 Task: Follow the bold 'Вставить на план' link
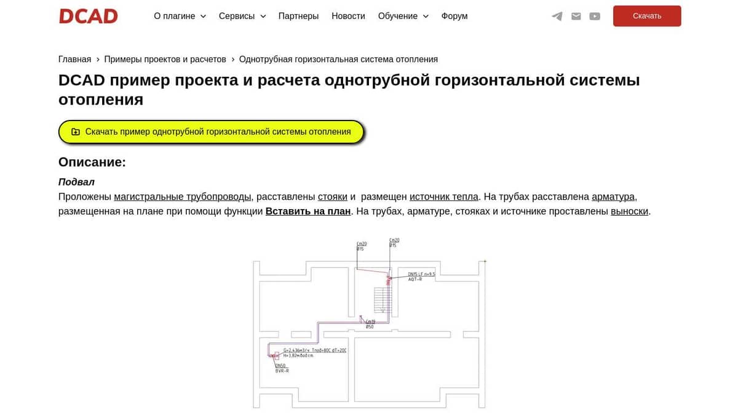click(308, 211)
